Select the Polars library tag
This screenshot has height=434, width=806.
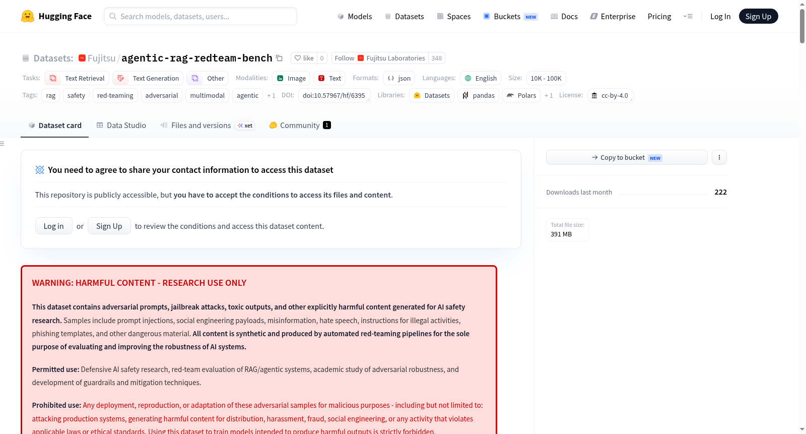point(521,95)
